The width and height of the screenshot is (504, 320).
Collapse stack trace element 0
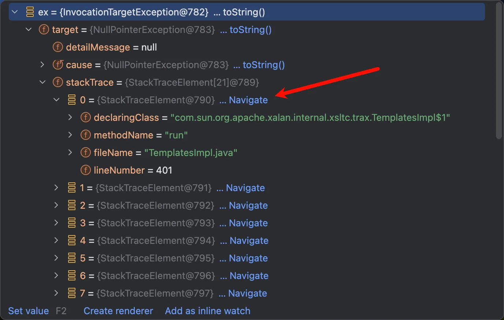coord(56,100)
